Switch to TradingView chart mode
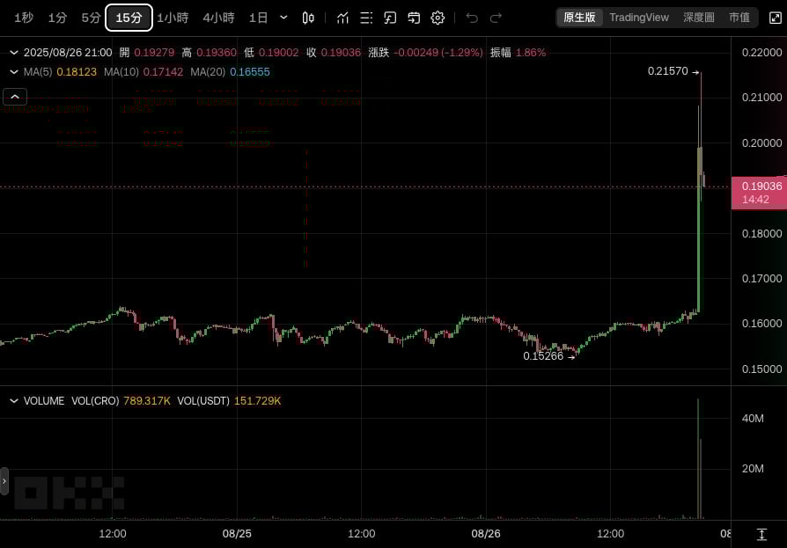 [638, 18]
